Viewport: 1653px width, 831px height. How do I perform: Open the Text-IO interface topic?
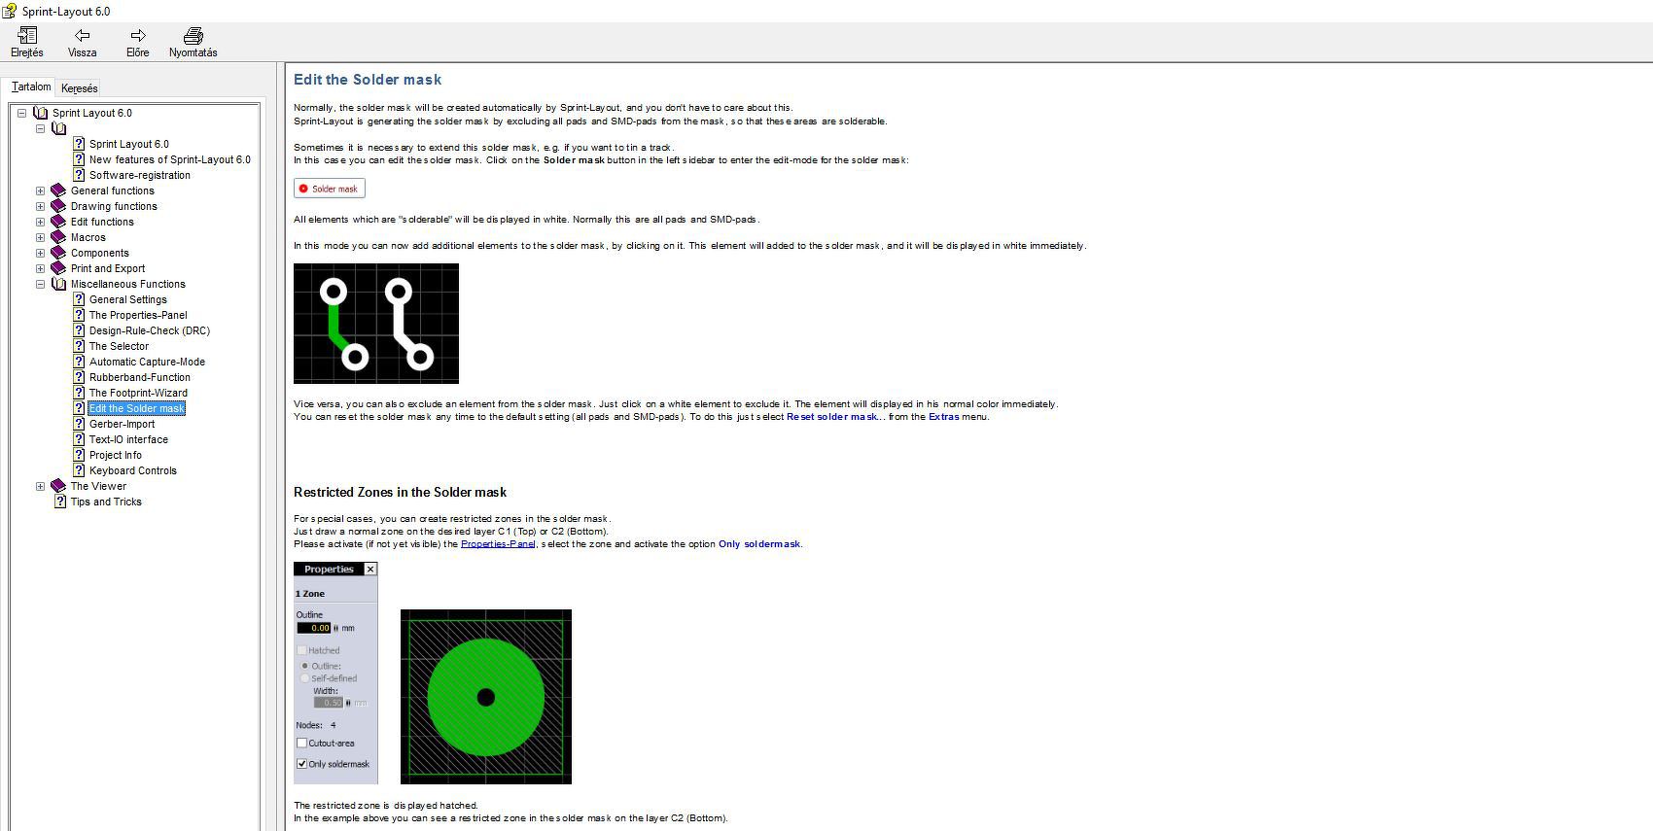coord(128,439)
